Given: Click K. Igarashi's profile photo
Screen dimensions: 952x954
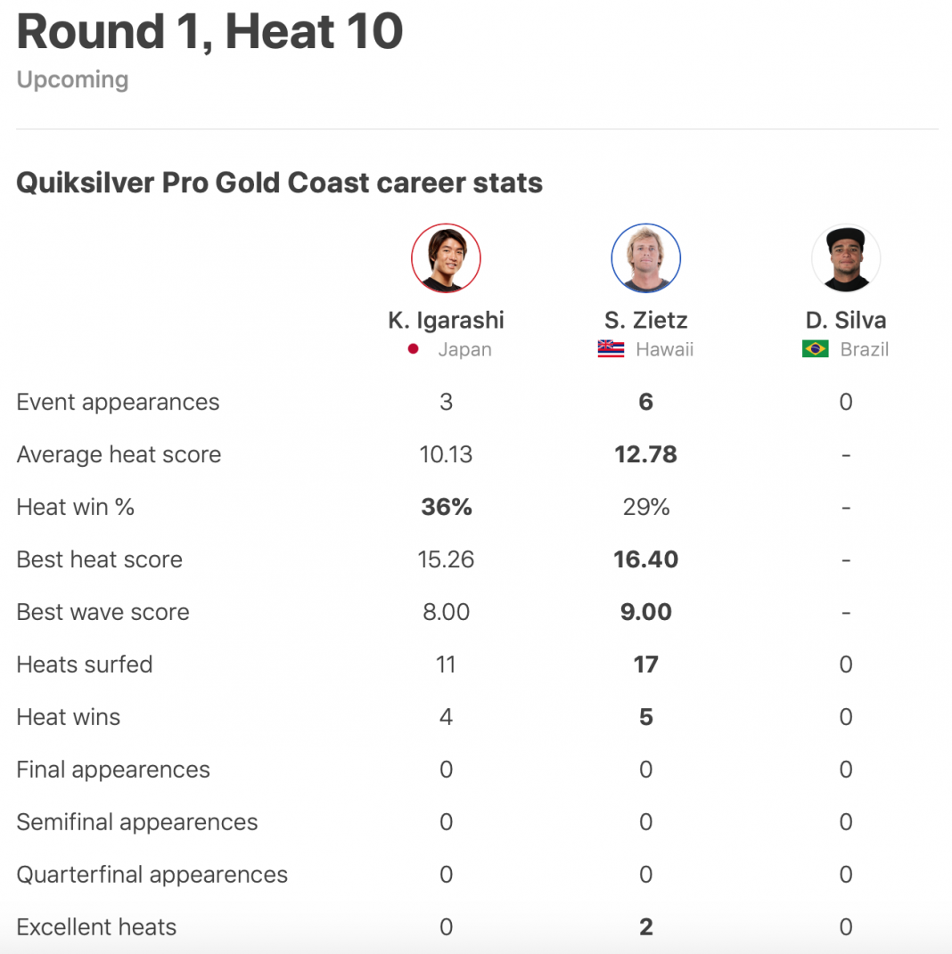Looking at the screenshot, I should coord(446,258).
